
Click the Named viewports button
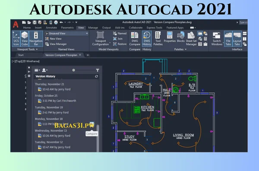(120, 34)
